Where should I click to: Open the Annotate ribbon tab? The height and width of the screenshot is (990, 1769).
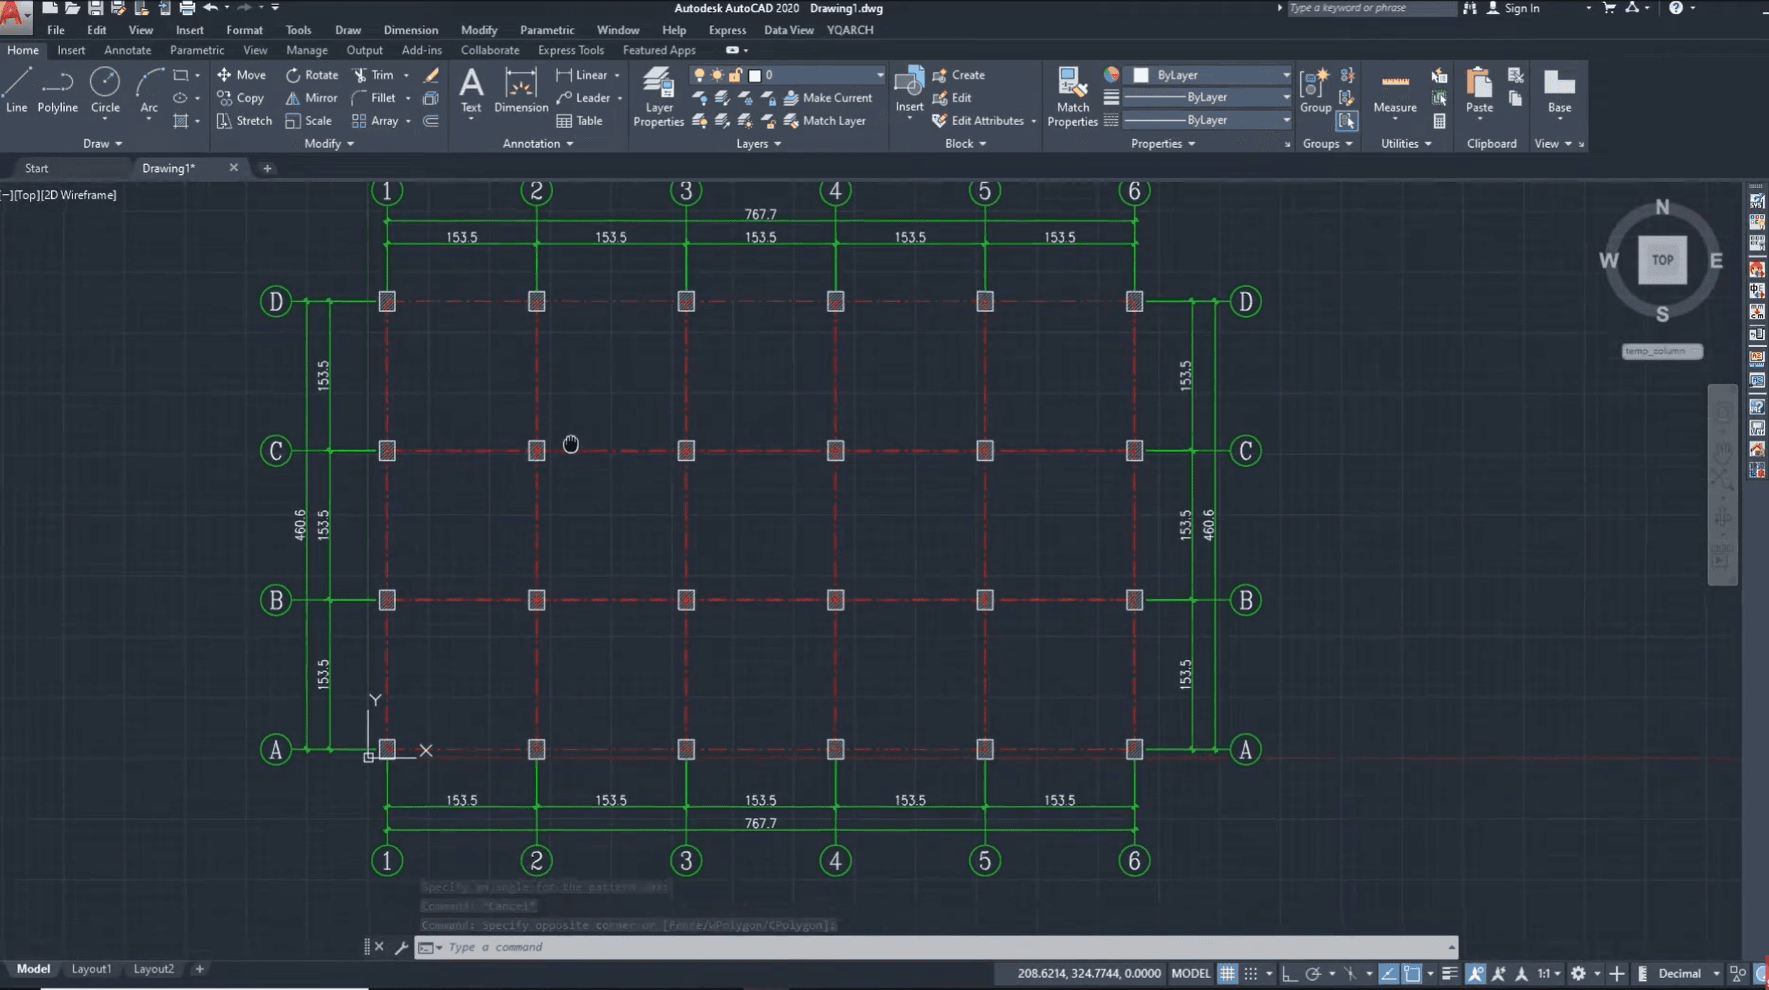[127, 50]
